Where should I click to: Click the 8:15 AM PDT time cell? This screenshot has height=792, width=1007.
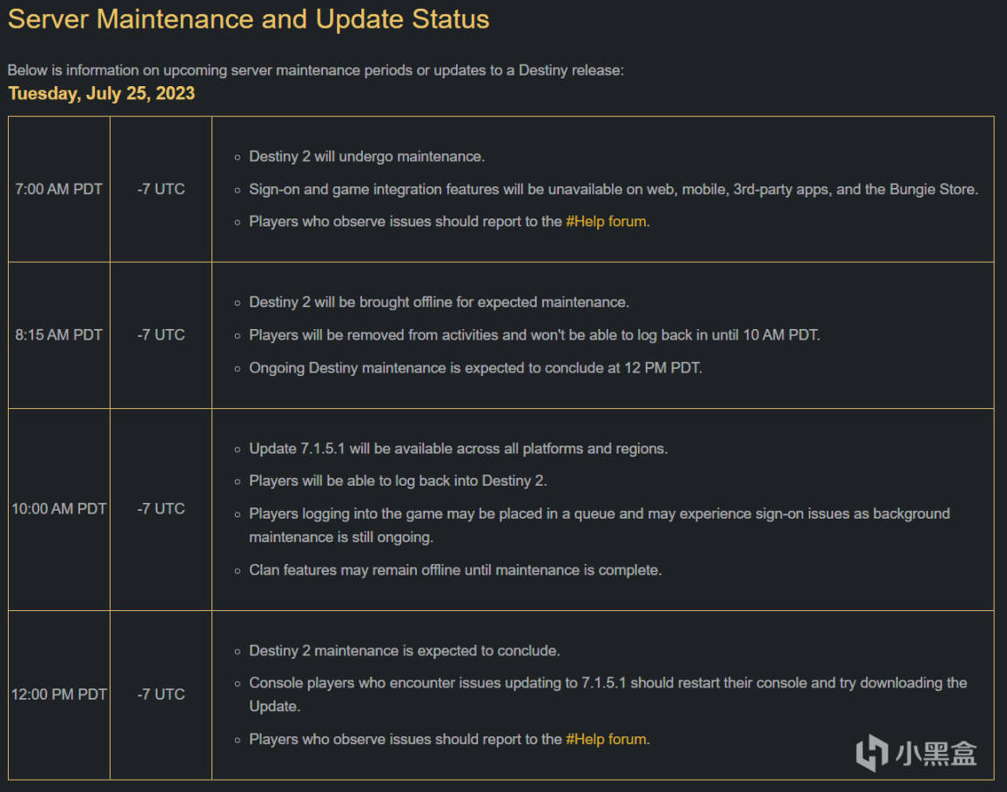point(59,335)
